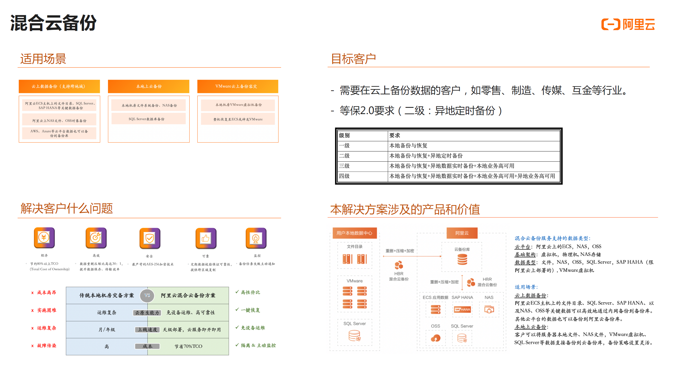Click the 本地上云备份 orange header
Viewport: 673px width, 367px height.
pos(149,86)
